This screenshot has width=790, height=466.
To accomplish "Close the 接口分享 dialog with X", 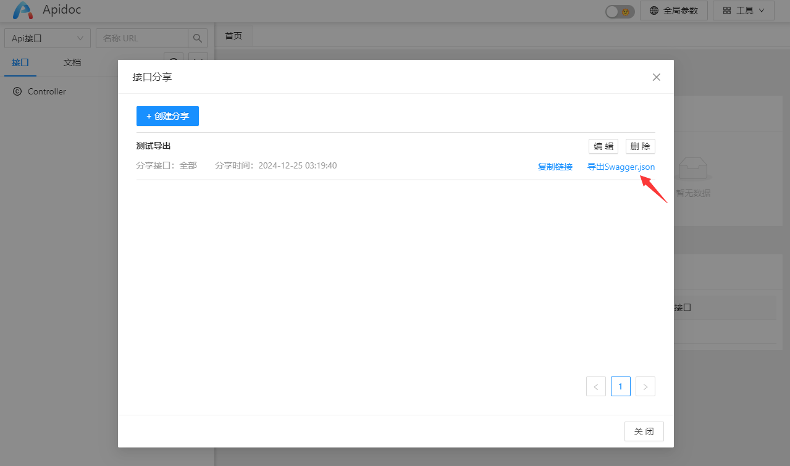I will click(x=656, y=77).
